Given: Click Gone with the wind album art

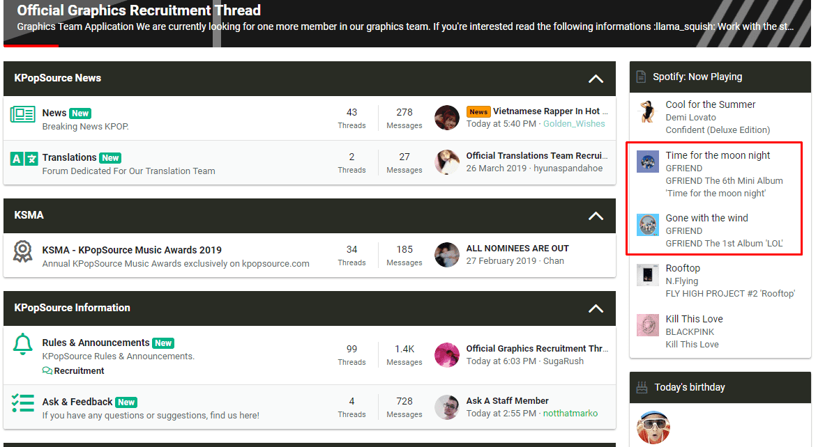Looking at the screenshot, I should click(x=648, y=225).
